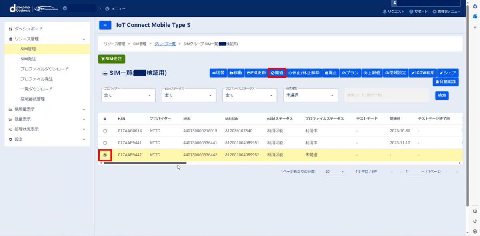The image size is (480, 236).
Task: Select SIM管理 in the sidebar
Action: [47, 49]
